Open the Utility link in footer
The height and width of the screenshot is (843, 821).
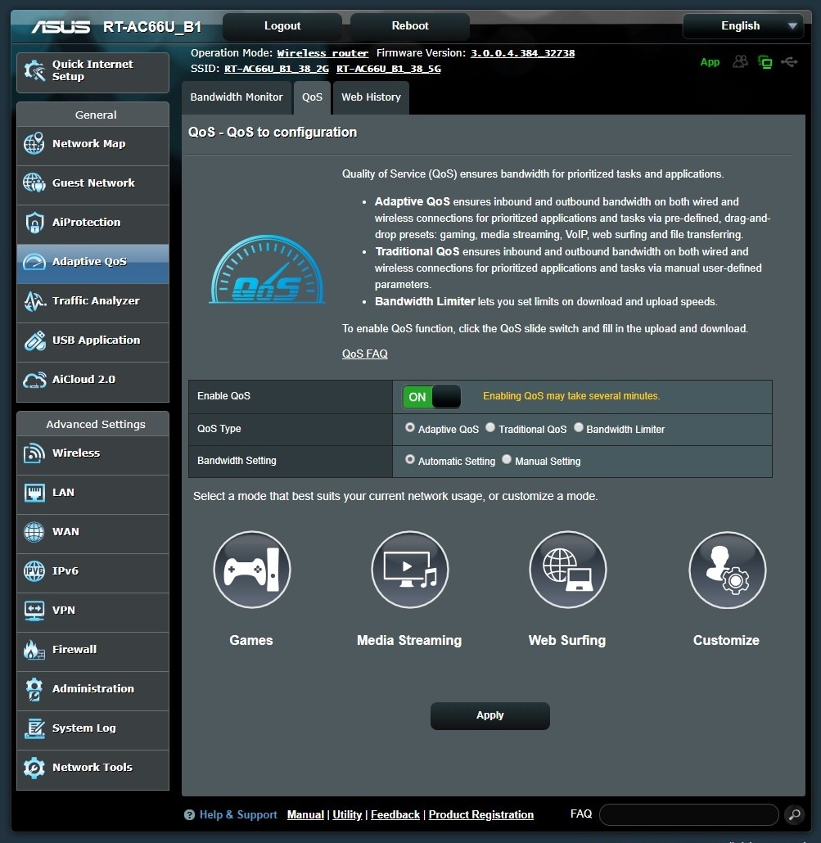click(x=347, y=814)
